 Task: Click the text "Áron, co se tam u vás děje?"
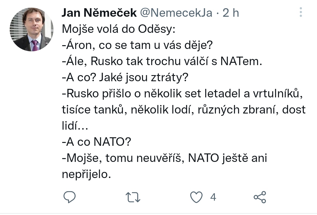[x=137, y=46]
